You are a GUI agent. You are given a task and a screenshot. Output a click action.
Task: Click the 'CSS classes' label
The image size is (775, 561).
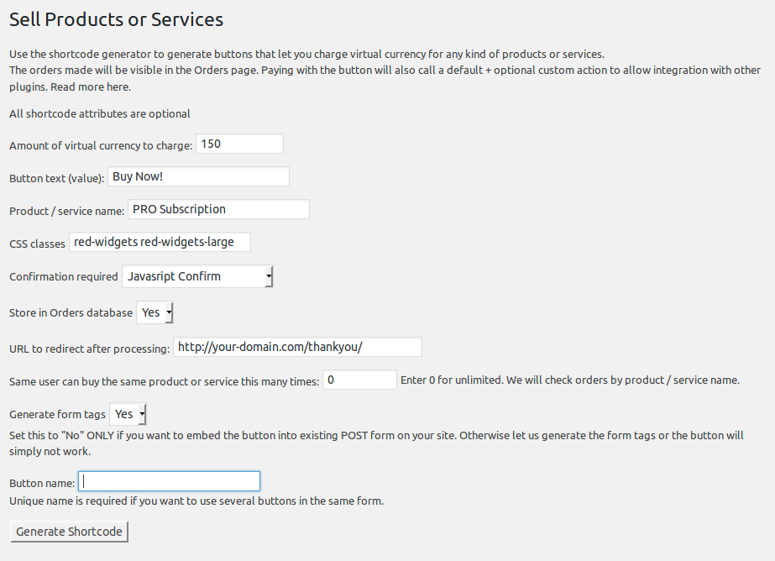(x=37, y=244)
